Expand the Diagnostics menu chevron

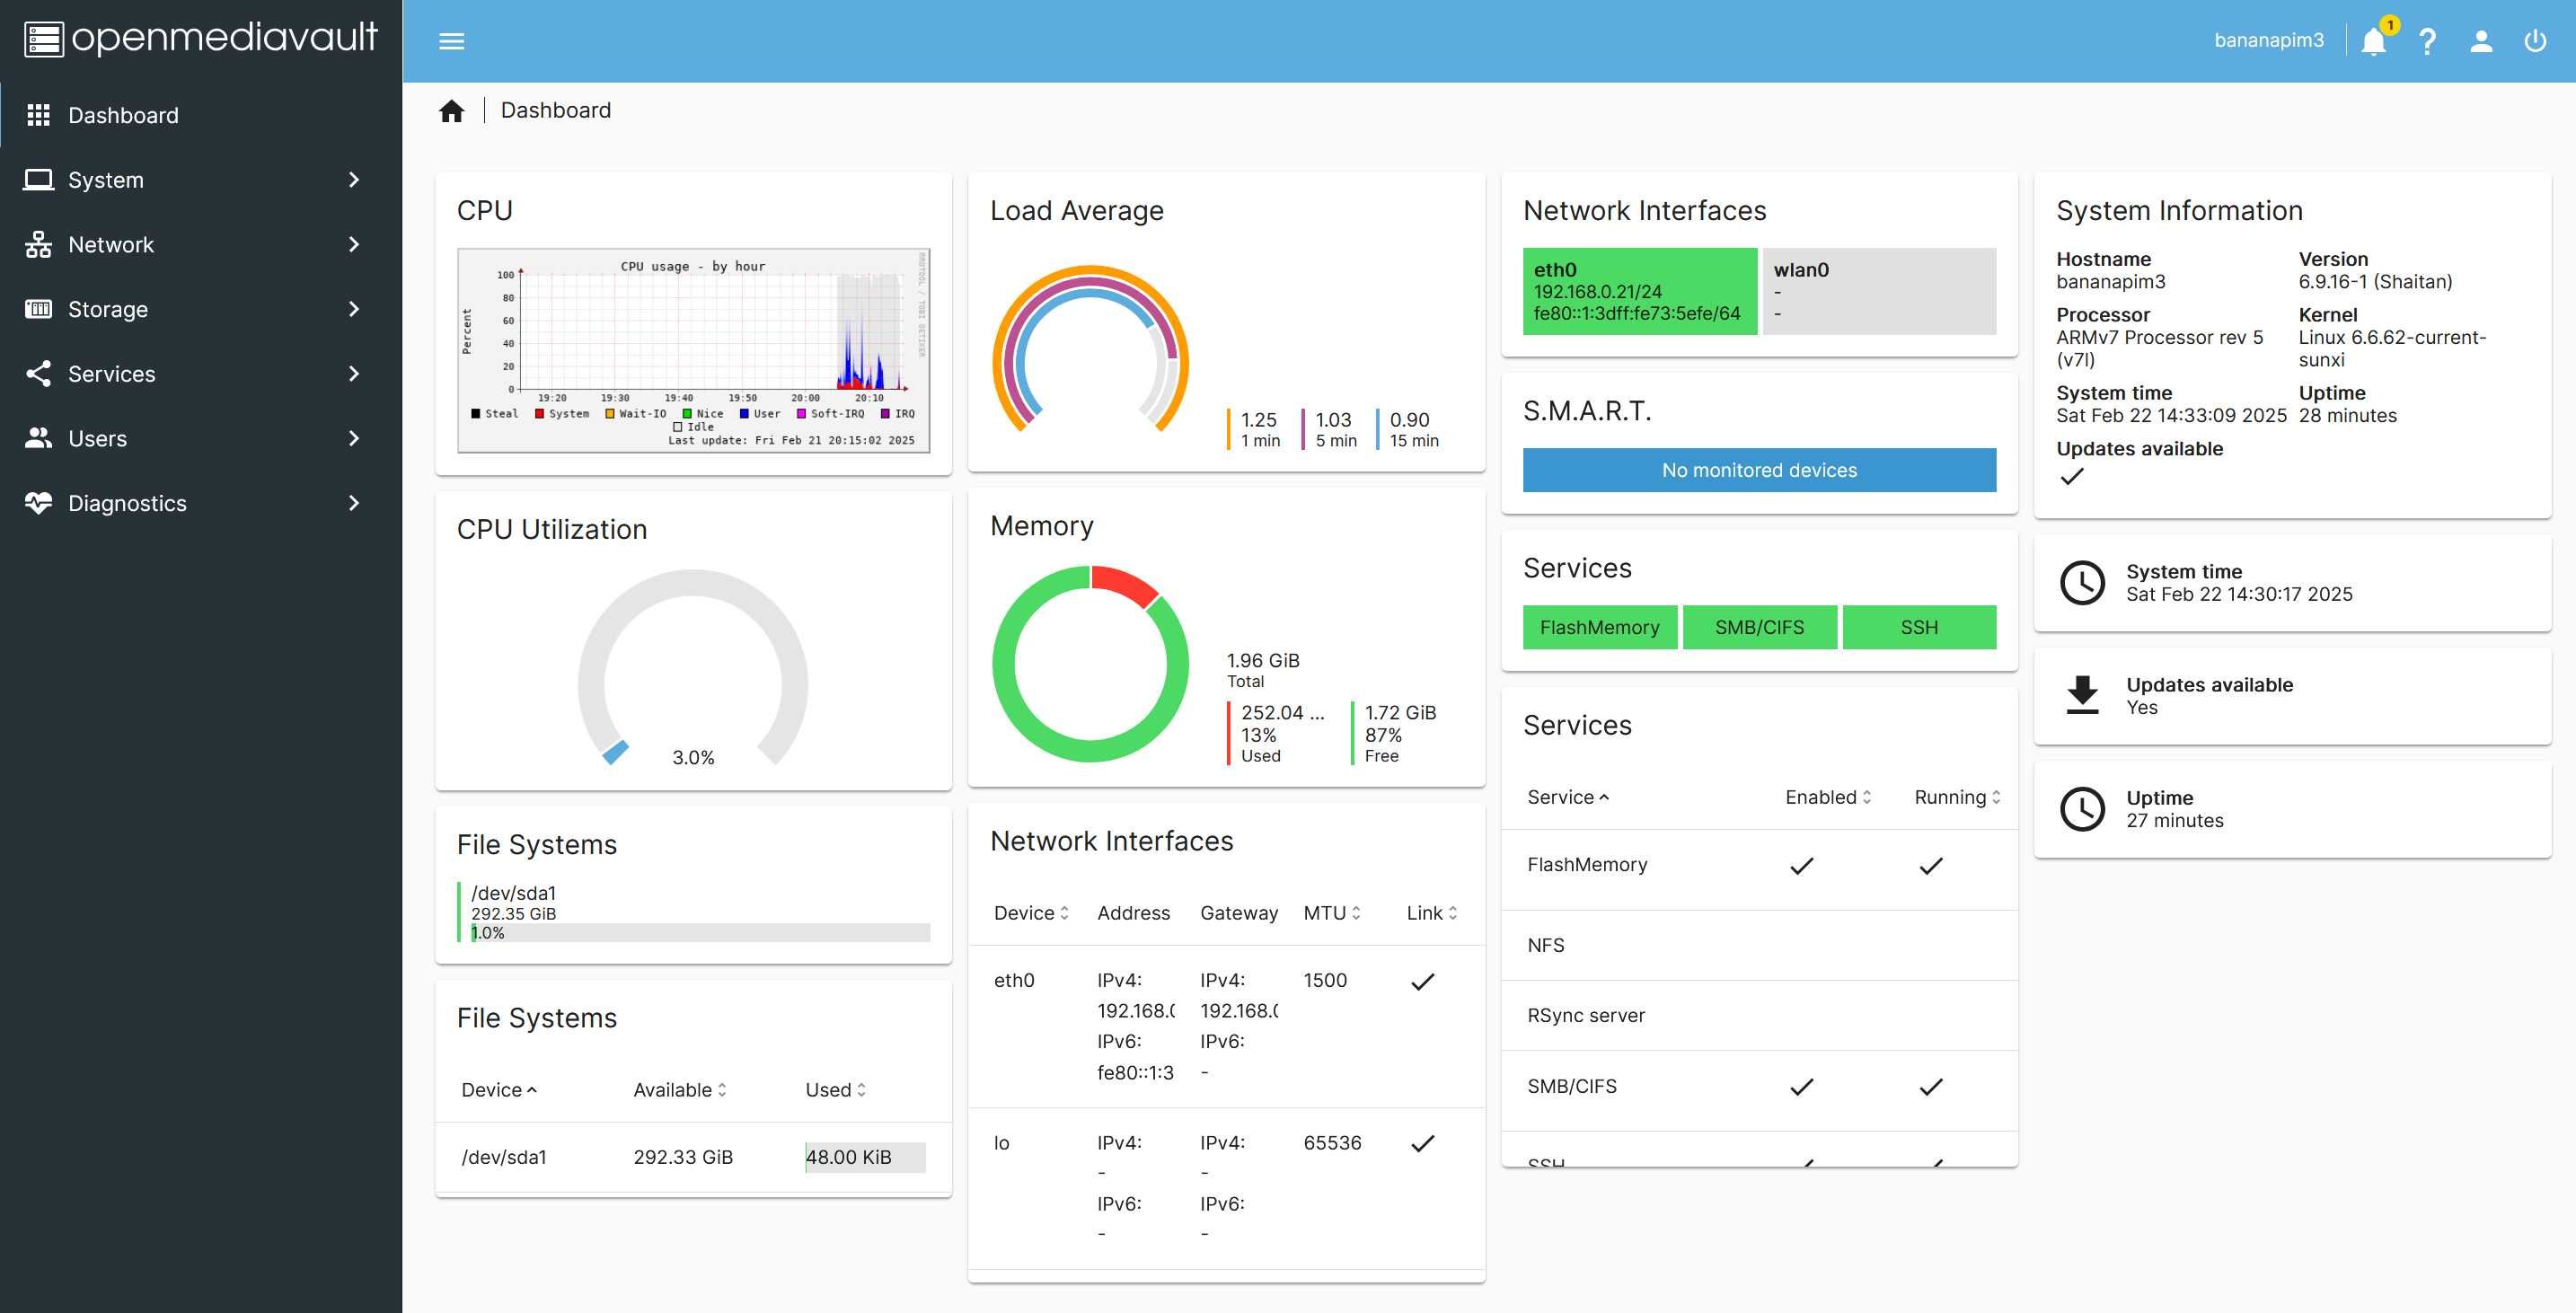click(354, 503)
